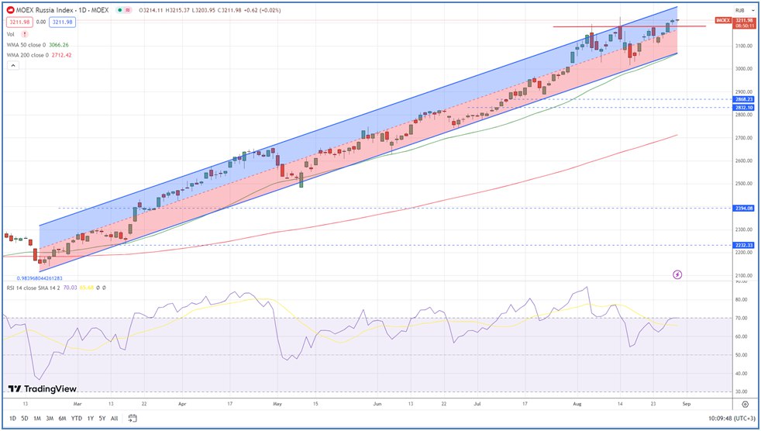Viewport: 761px width, 431px height.
Task: Select the 1Y time range
Action: pos(90,419)
